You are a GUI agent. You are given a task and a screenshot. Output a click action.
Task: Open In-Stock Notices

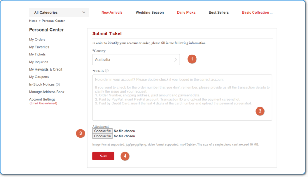point(42,84)
